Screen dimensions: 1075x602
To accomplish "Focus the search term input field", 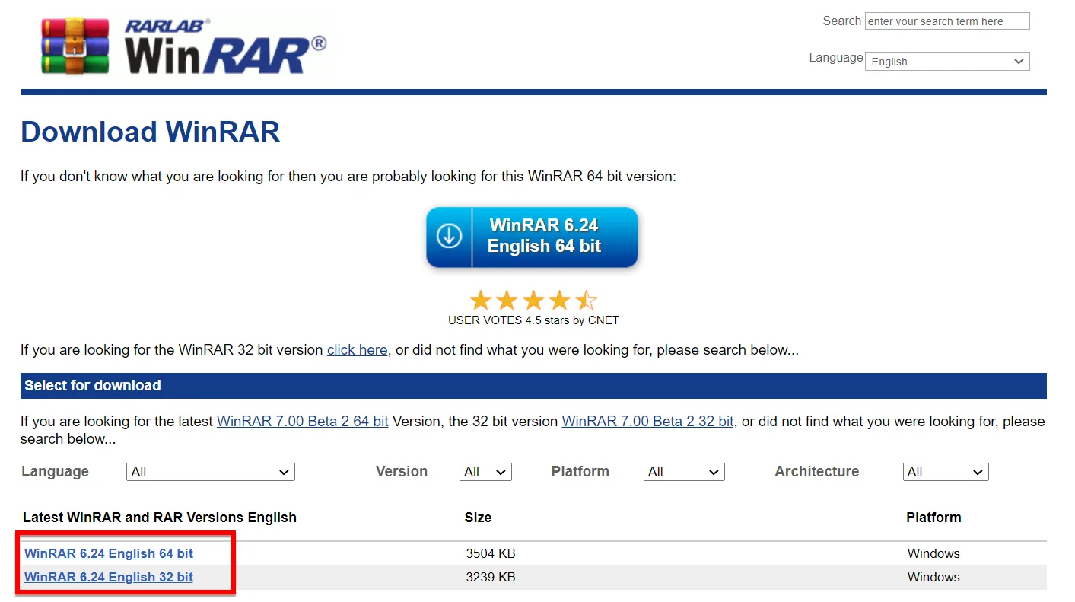I will point(947,21).
